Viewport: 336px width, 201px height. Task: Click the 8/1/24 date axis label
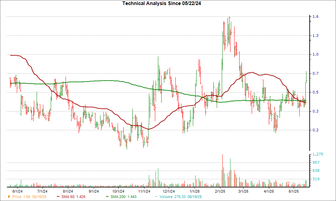coord(68,191)
